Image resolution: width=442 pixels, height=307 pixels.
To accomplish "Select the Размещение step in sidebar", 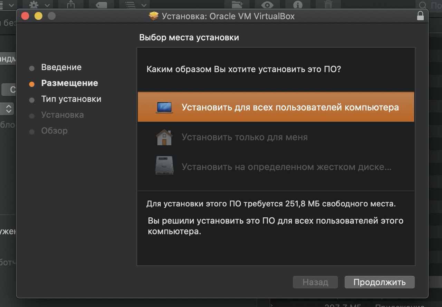I will coord(69,83).
